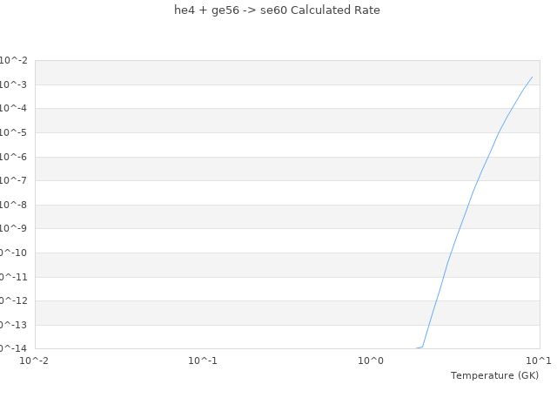
Task: Click the y-axis tick label 10^-4
Action: tap(14, 108)
